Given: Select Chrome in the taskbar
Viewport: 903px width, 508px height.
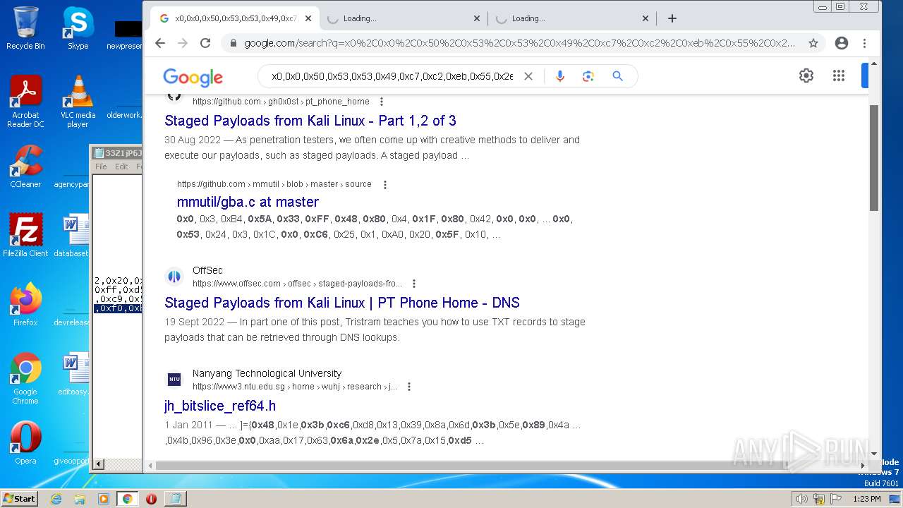Looking at the screenshot, I should [127, 498].
